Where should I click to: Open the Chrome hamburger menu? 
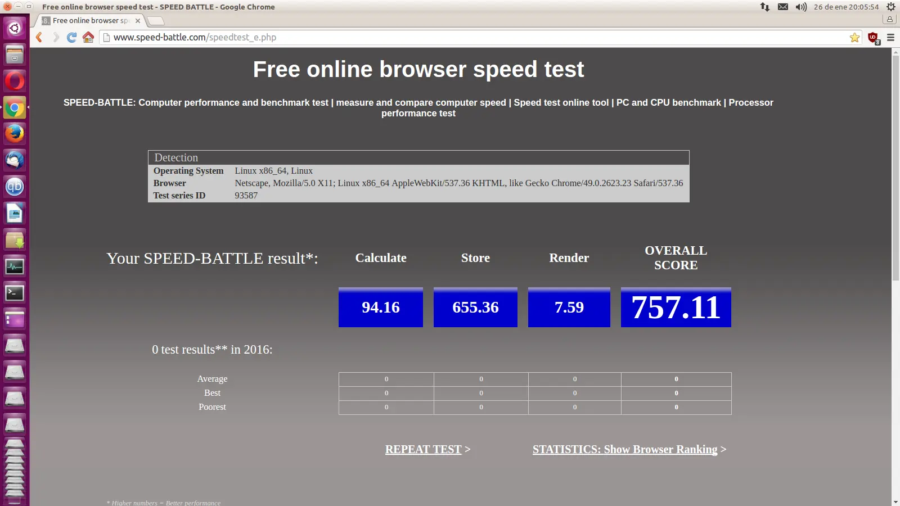click(x=890, y=37)
